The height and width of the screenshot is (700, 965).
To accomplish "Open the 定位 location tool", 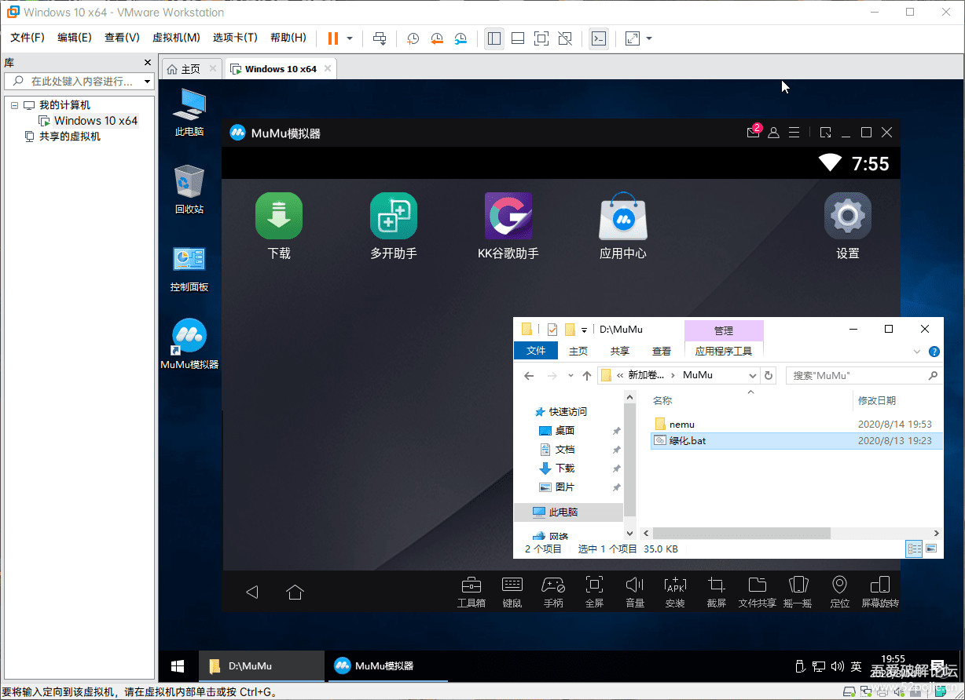I will [x=839, y=592].
